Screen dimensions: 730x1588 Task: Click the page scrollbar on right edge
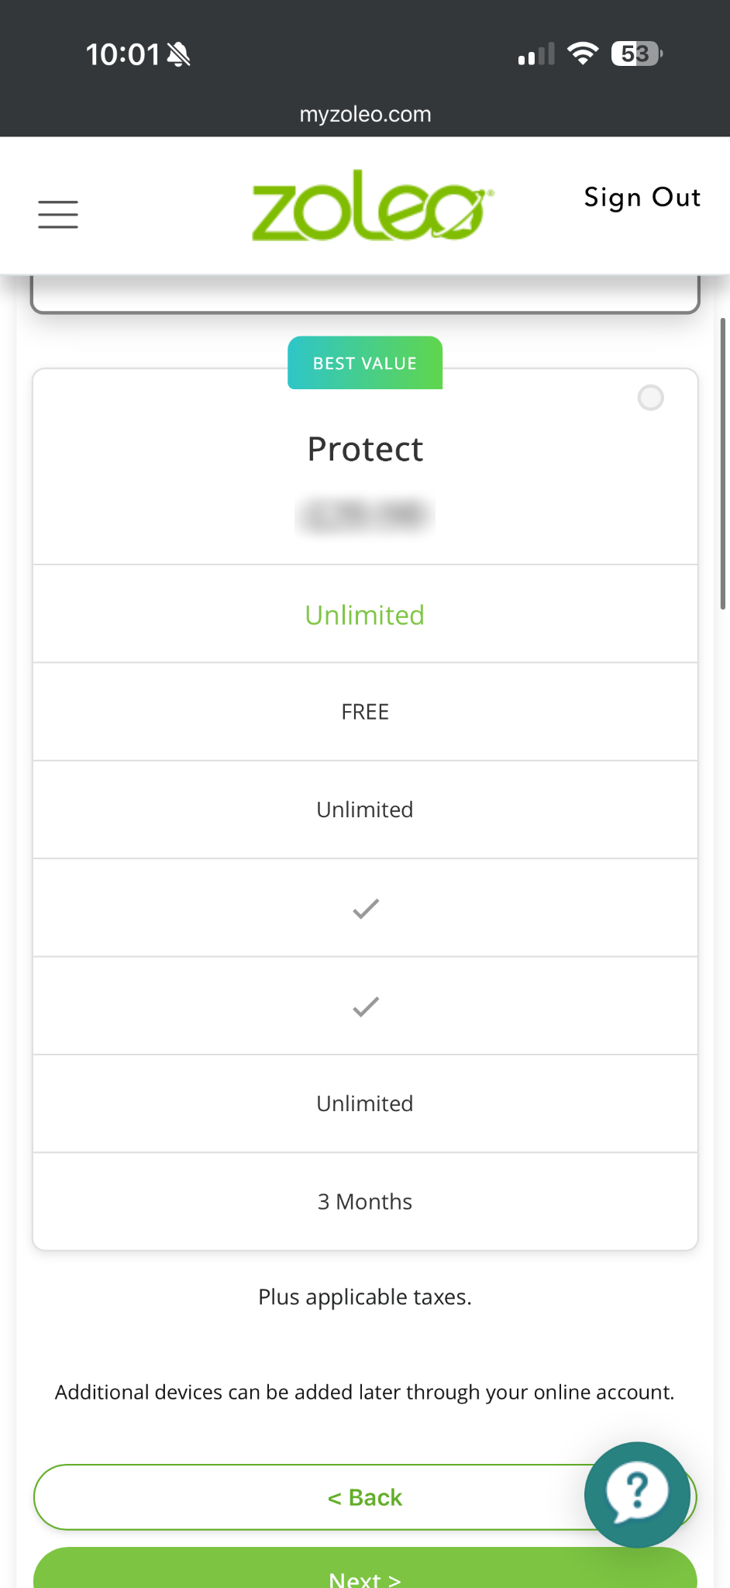[x=723, y=464]
